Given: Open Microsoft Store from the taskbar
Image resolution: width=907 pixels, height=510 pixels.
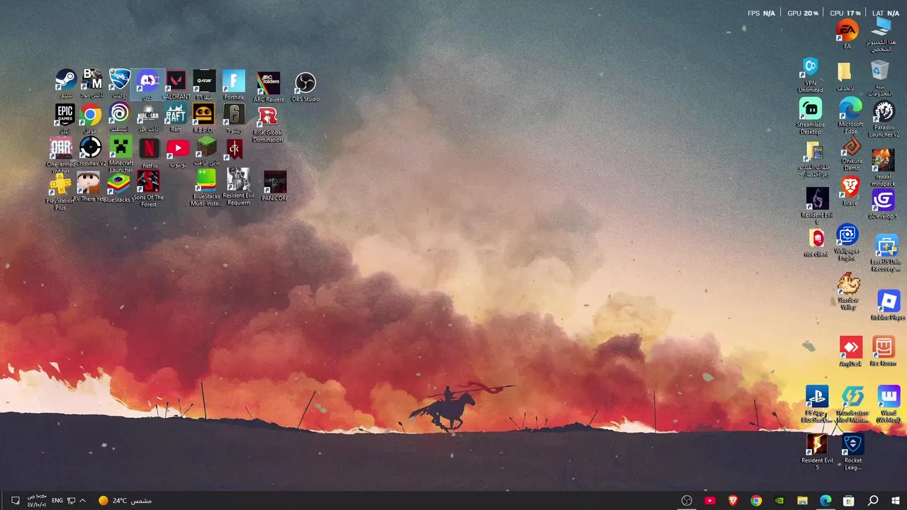Looking at the screenshot, I should (x=848, y=501).
